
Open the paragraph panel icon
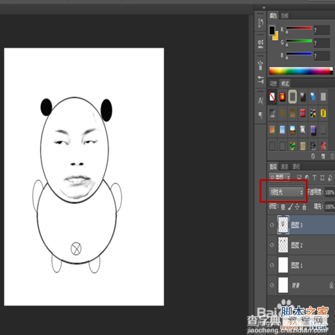261,115
